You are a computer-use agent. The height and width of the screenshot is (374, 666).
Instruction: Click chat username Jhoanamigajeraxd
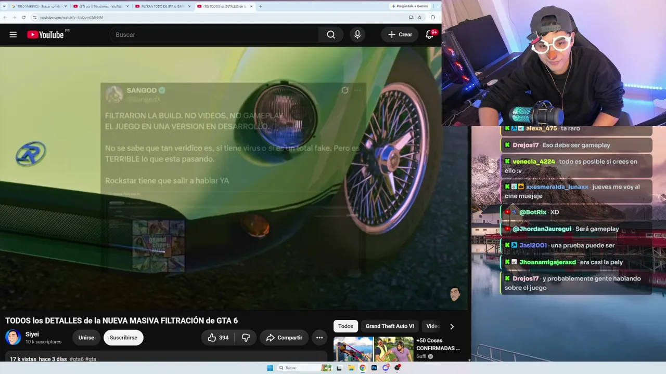548,262
